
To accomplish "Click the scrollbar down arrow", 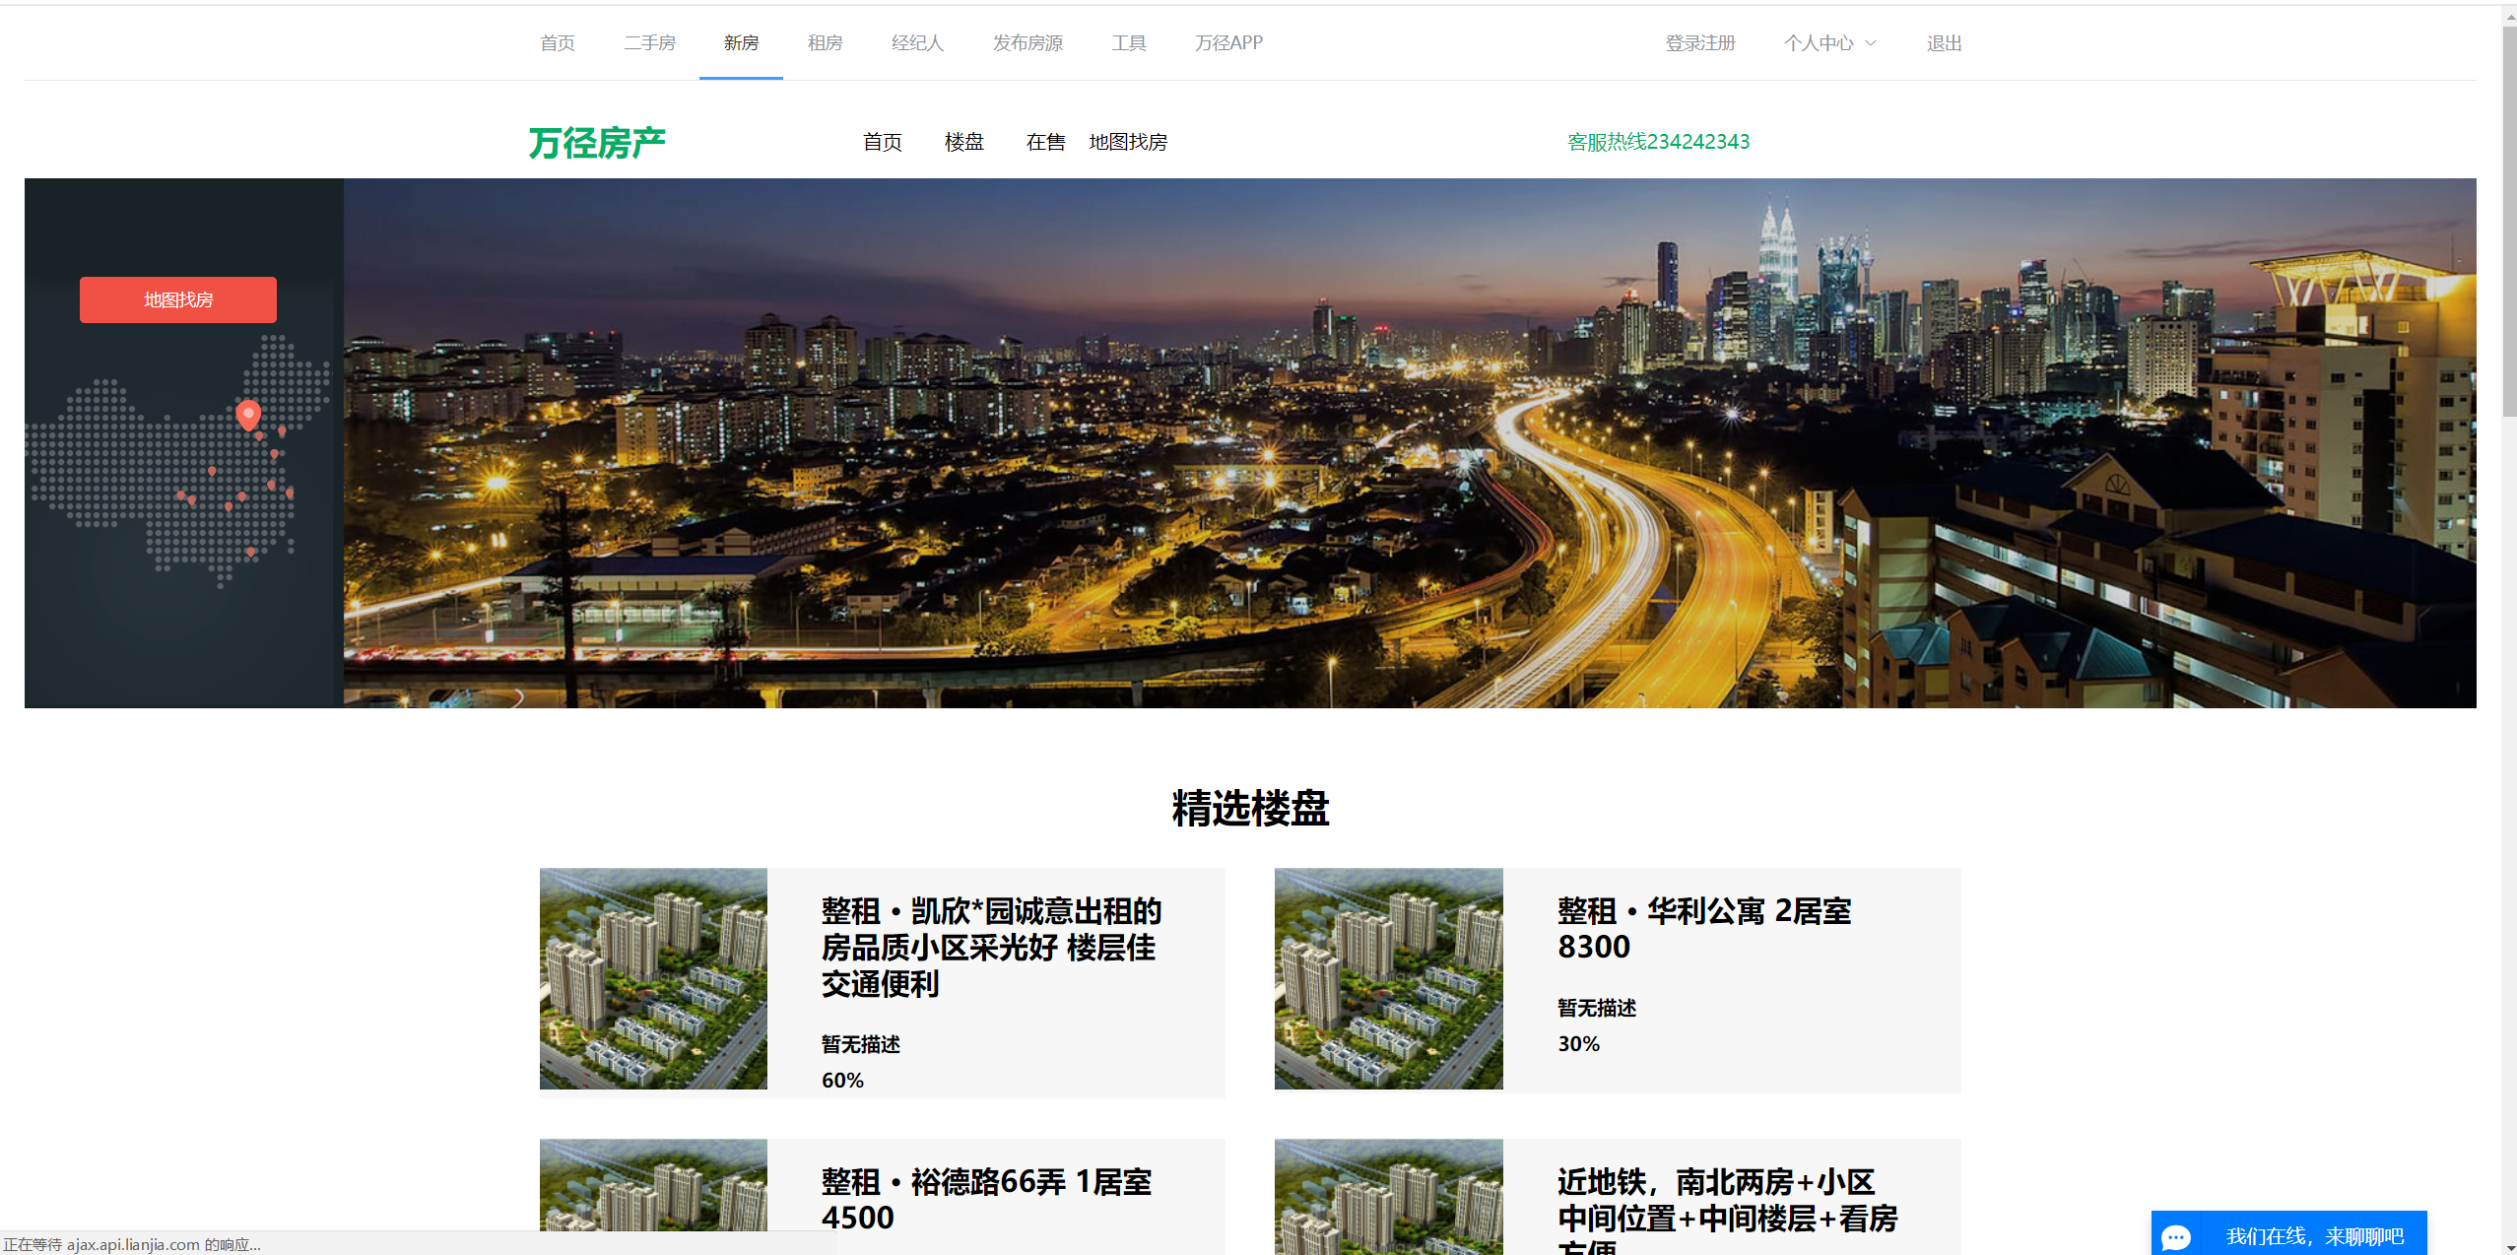I will tap(2509, 1247).
